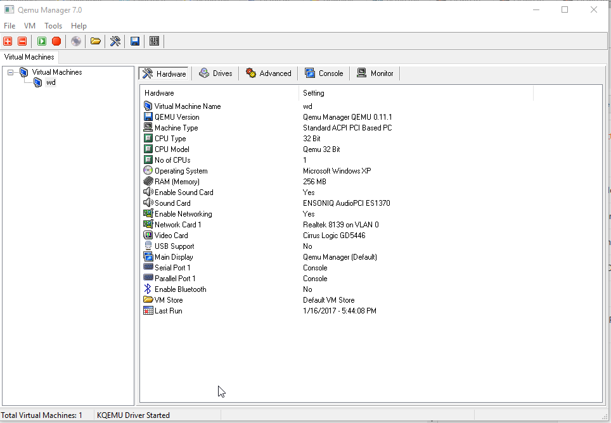This screenshot has width=611, height=423.
Task: Open the CD-ROM disc icon on the toolbar
Action: click(x=75, y=41)
